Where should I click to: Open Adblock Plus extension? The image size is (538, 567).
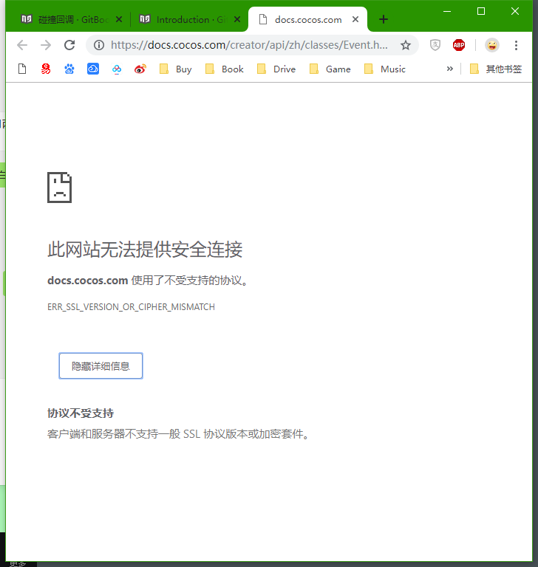[x=459, y=45]
